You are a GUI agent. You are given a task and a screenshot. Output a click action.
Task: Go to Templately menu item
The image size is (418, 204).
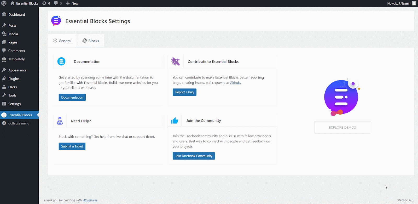16,59
